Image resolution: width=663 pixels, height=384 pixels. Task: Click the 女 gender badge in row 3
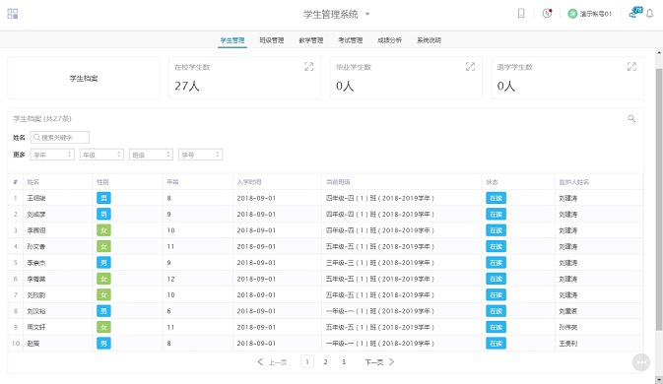[103, 230]
